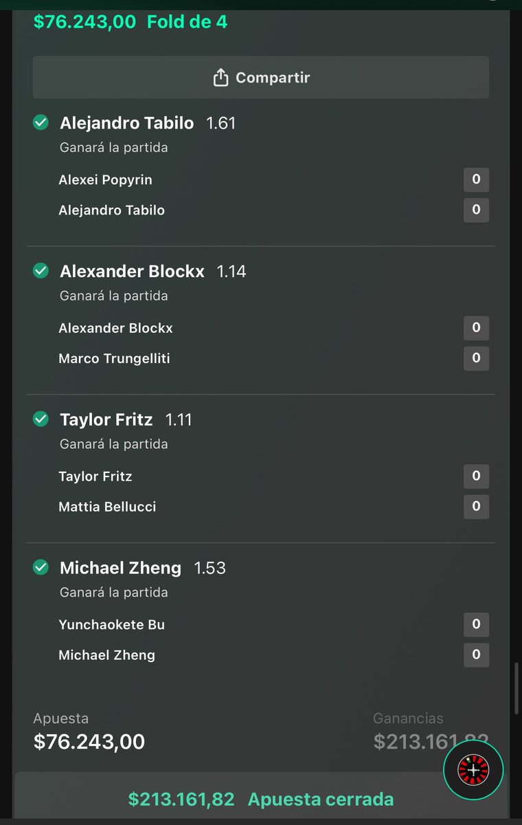This screenshot has width=522, height=825.
Task: Click the Compartir share button
Action: (261, 78)
